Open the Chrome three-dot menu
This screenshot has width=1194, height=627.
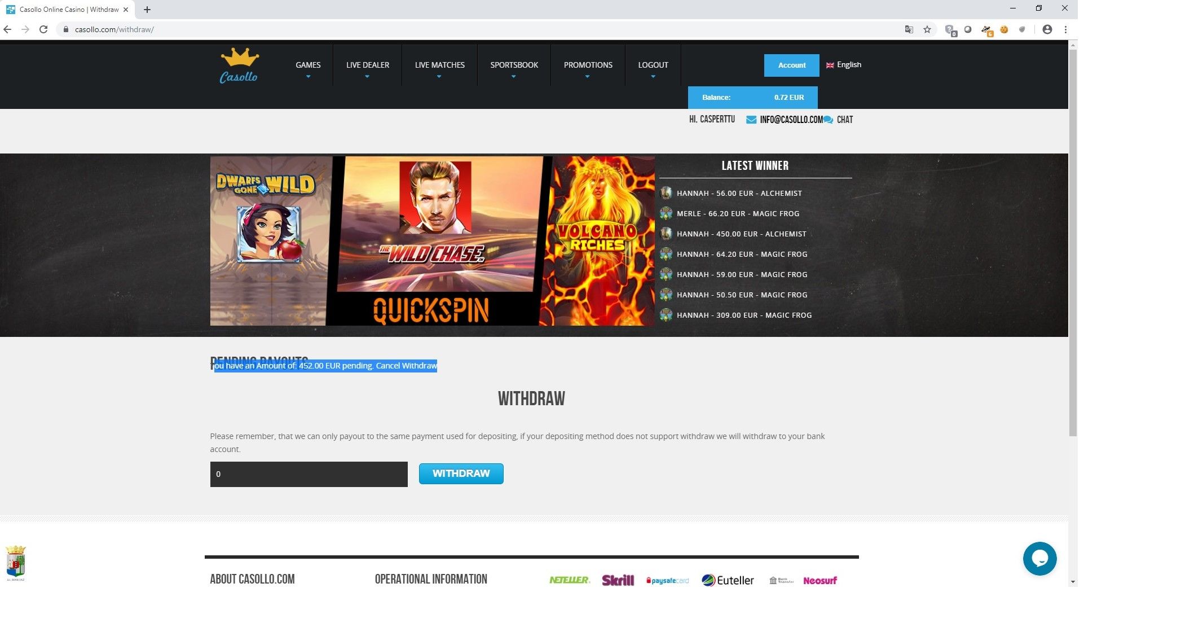pyautogui.click(x=1065, y=29)
